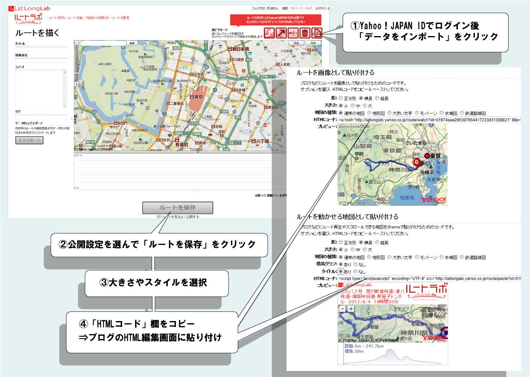The height and width of the screenshot is (377, 530).
Task: Click the タイトル input field
Action: pyautogui.click(x=41, y=49)
